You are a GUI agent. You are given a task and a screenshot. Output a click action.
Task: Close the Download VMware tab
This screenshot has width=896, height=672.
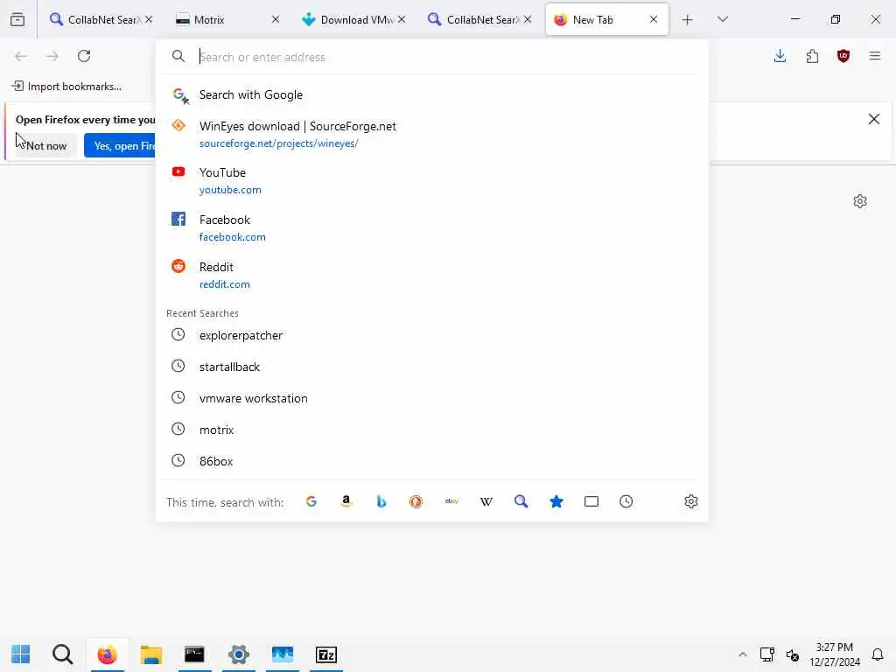click(402, 19)
